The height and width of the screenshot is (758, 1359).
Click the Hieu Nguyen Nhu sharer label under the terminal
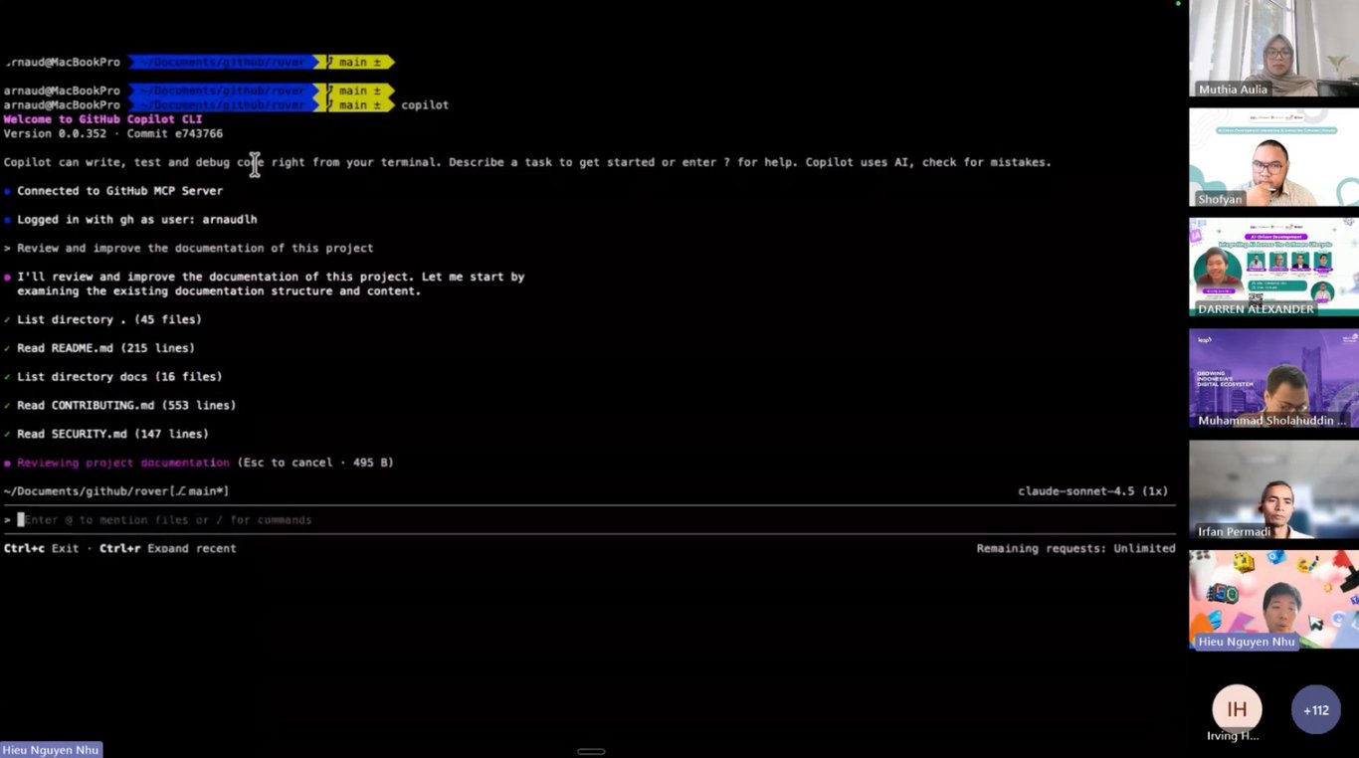click(x=51, y=750)
